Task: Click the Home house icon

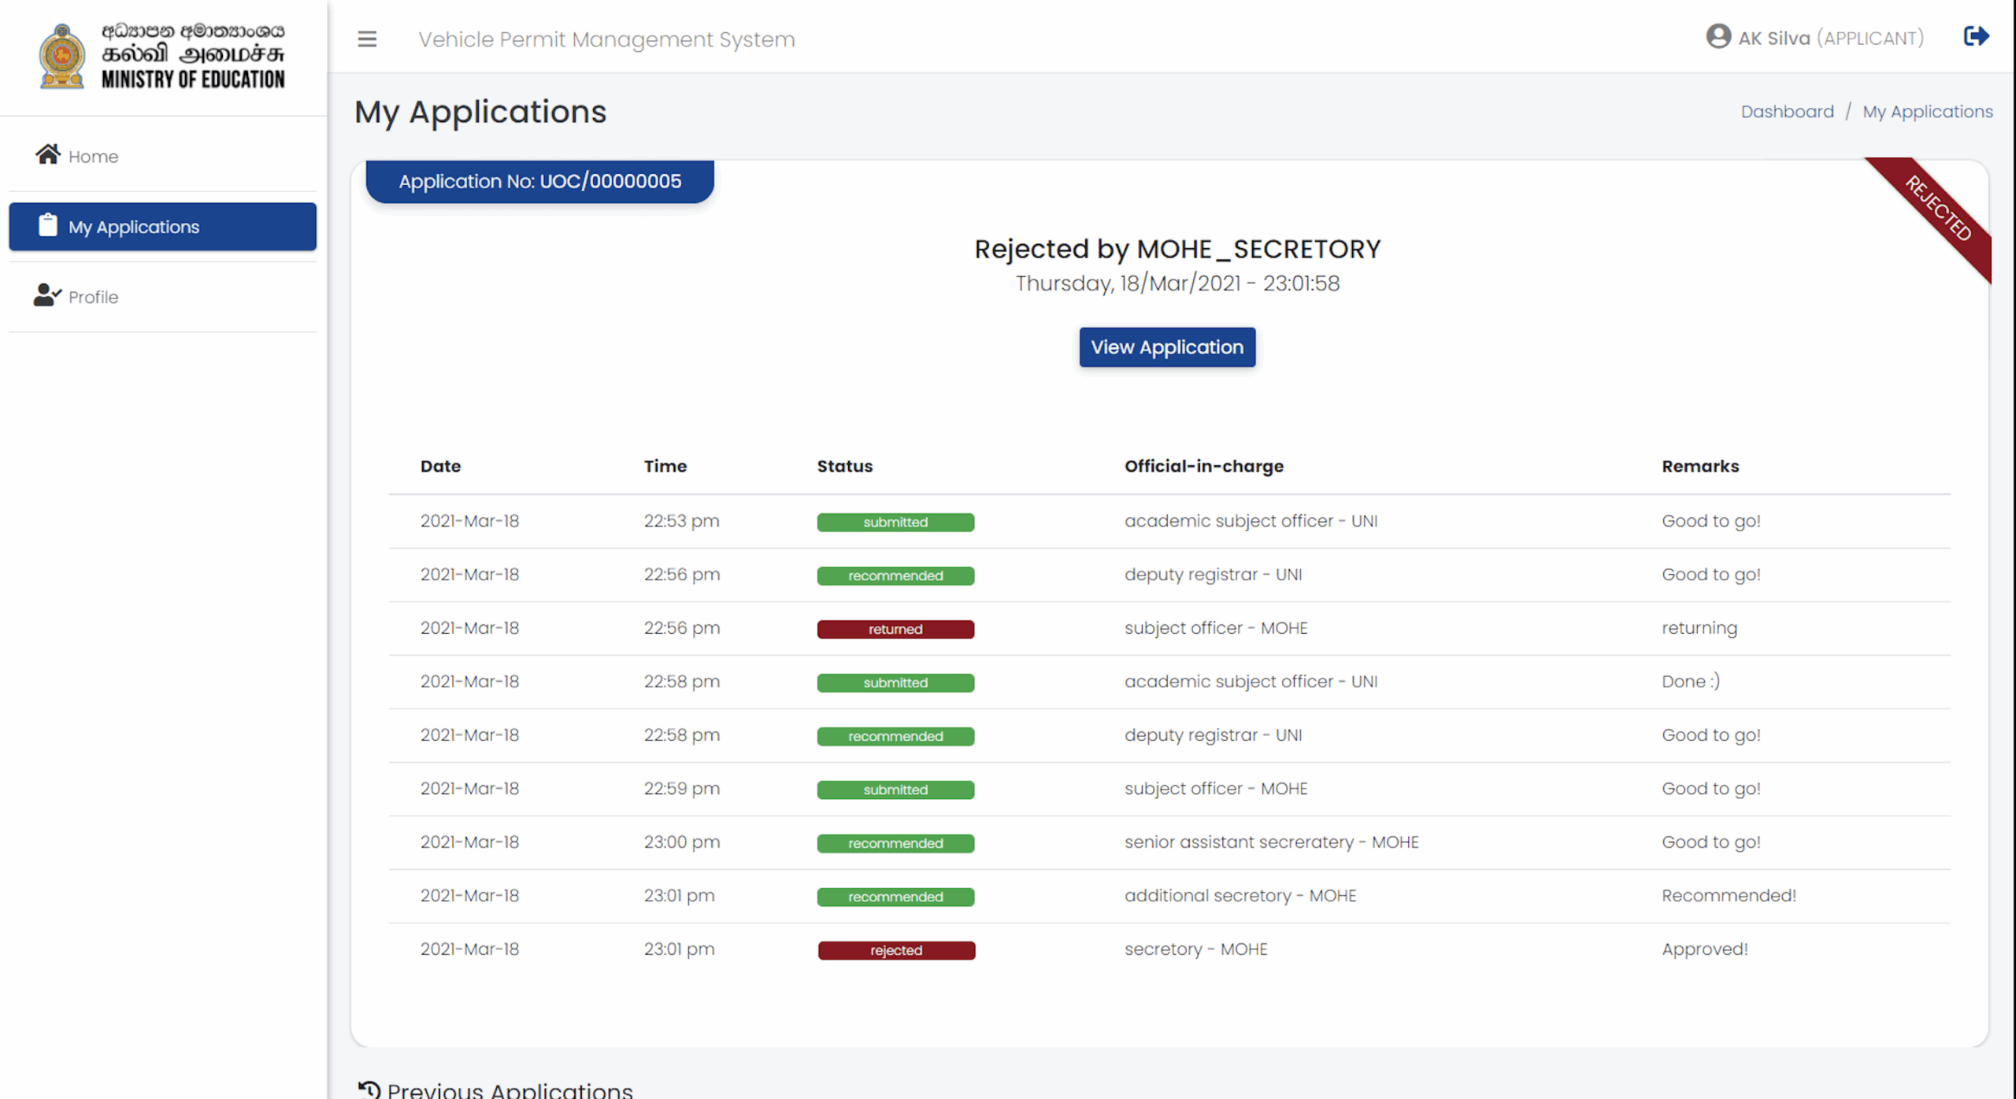Action: (x=48, y=155)
